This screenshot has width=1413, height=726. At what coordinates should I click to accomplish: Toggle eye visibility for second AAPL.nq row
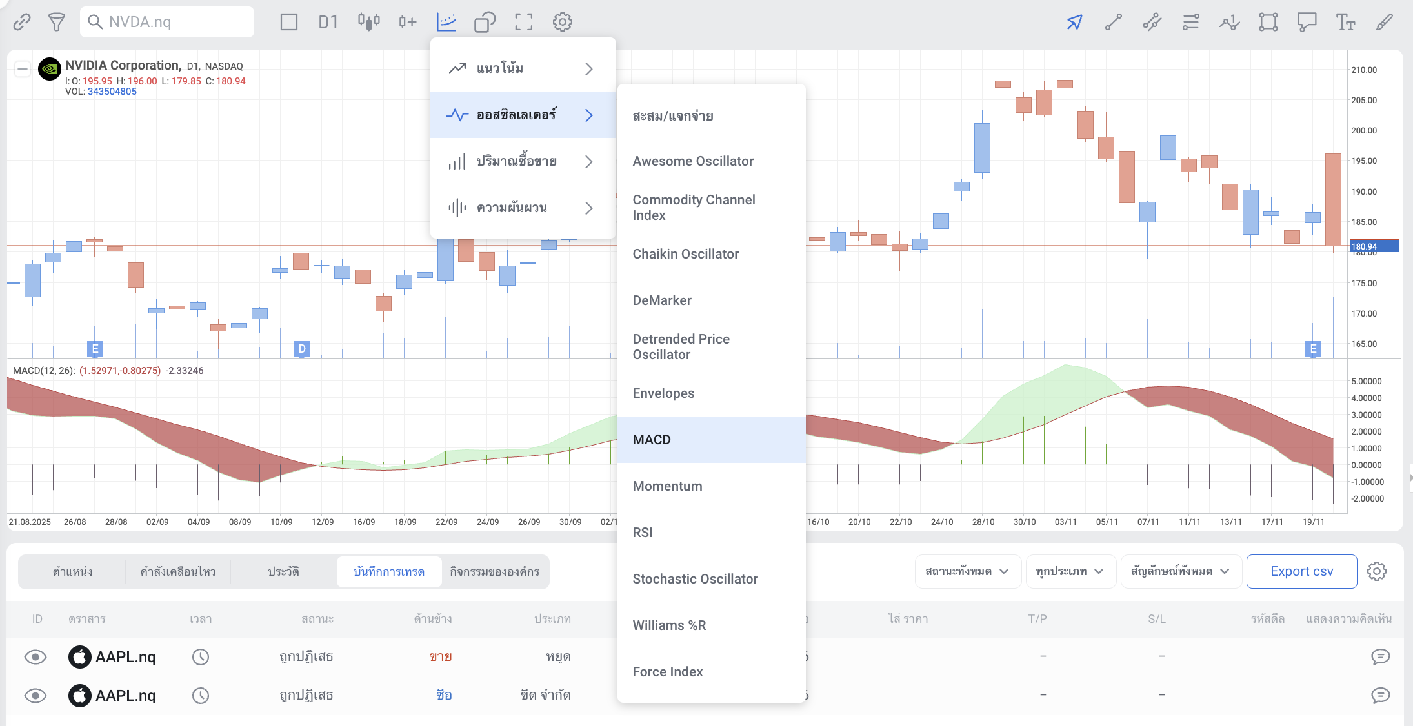(x=35, y=696)
